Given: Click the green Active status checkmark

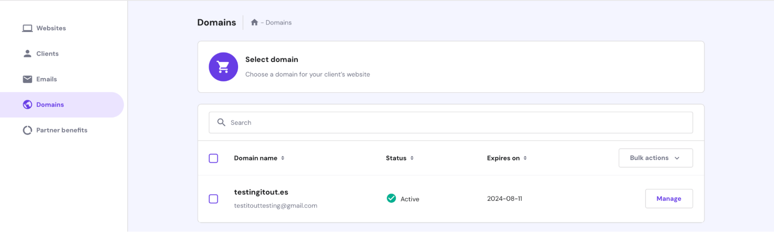Looking at the screenshot, I should (391, 198).
